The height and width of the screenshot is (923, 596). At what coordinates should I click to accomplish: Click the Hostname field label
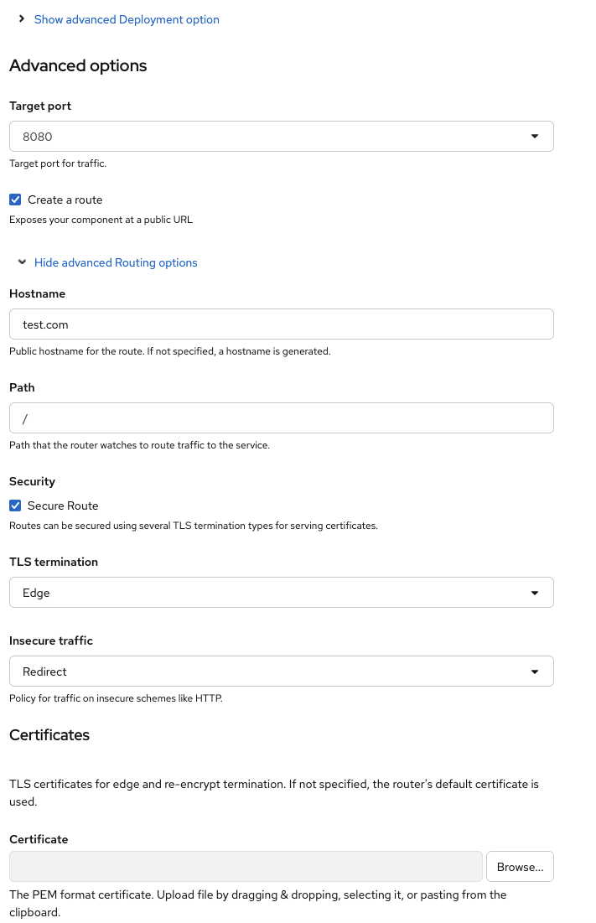tap(37, 293)
